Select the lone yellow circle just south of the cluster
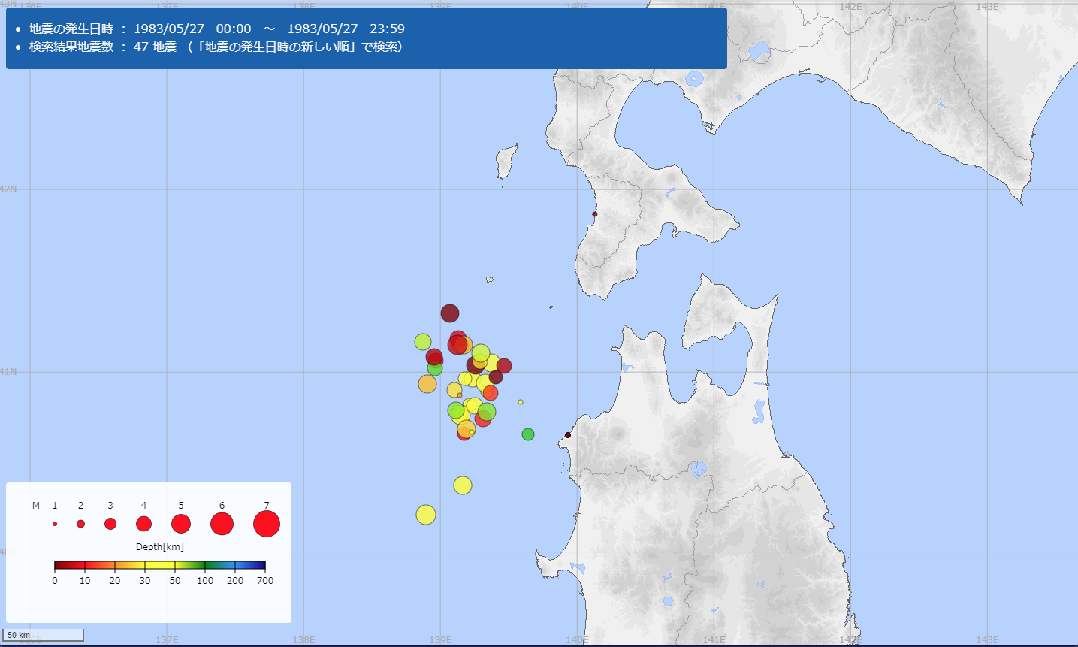 pos(463,485)
